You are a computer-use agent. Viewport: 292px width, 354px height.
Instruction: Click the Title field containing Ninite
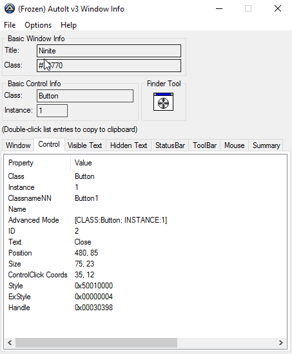[109, 51]
